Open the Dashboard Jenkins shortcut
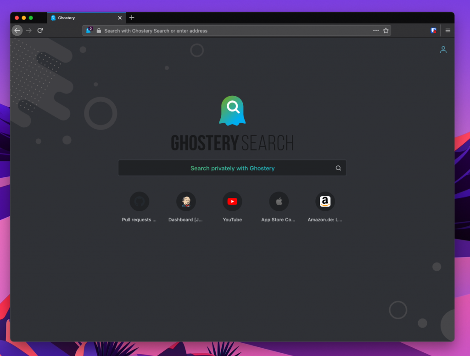Screen dimensions: 470x356 (186, 201)
